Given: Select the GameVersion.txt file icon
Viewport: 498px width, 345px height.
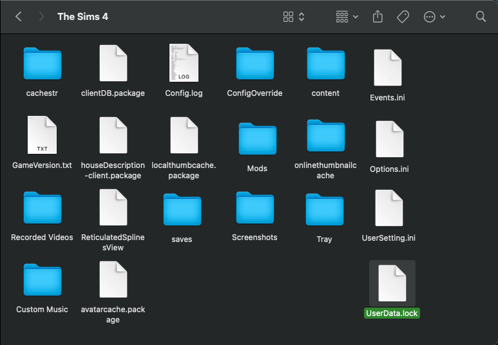Looking at the screenshot, I should pyautogui.click(x=42, y=135).
